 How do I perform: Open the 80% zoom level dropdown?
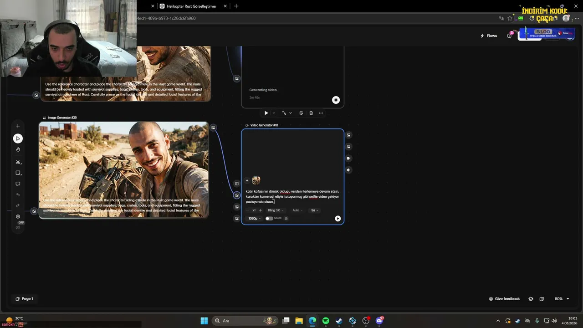pyautogui.click(x=562, y=299)
